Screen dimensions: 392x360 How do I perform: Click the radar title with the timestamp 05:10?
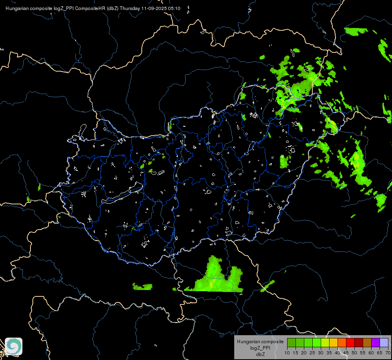(93, 8)
